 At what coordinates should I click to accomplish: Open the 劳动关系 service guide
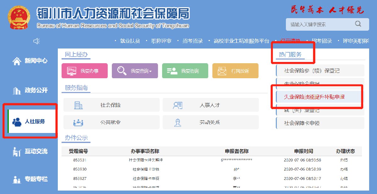(x=210, y=122)
